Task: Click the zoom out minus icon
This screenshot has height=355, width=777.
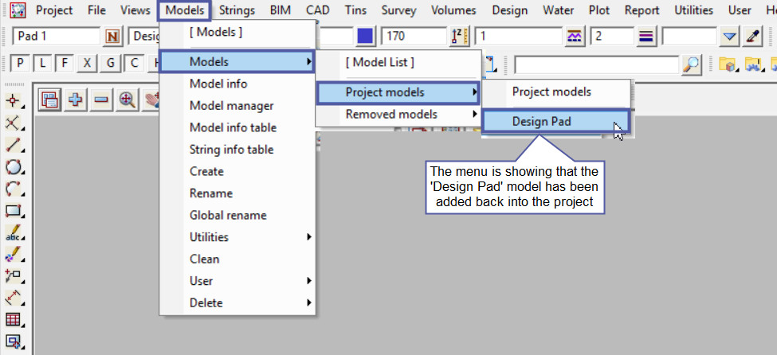Action: click(101, 99)
